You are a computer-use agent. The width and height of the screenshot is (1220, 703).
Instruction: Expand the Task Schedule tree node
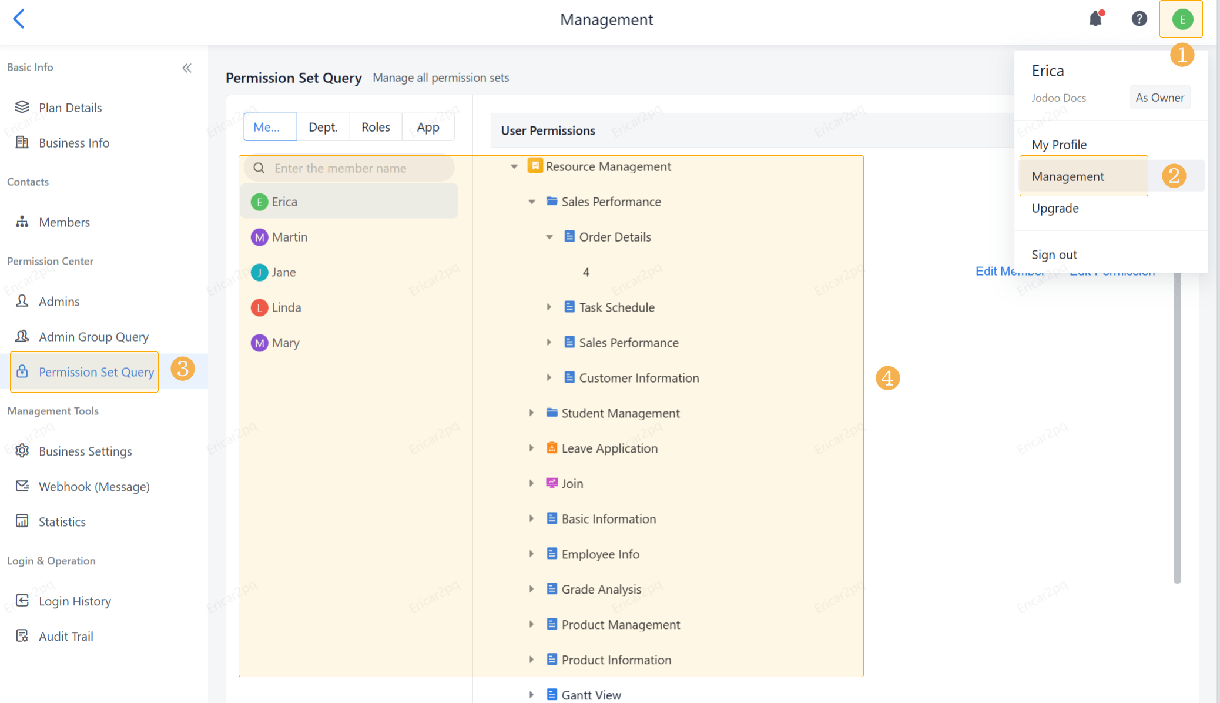pos(549,307)
